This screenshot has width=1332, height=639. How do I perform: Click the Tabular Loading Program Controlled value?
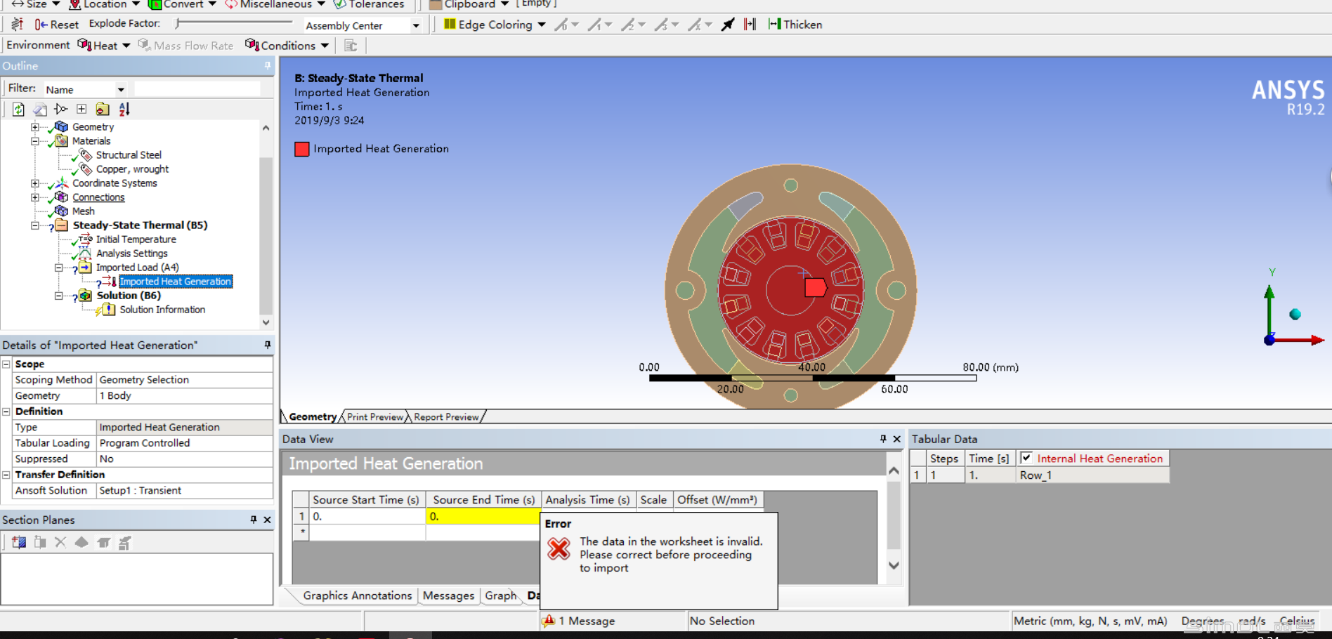coord(184,443)
